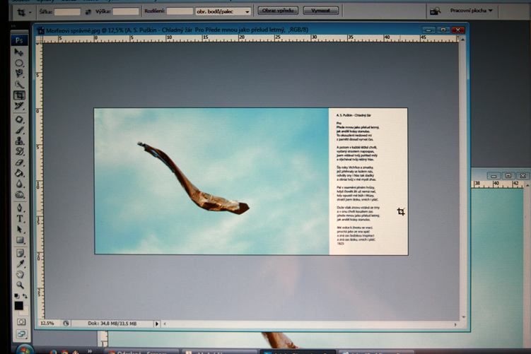The width and height of the screenshot is (531, 354).
Task: Click the Dok: 34,8 MB/33,5 MB readout
Action: (x=112, y=324)
